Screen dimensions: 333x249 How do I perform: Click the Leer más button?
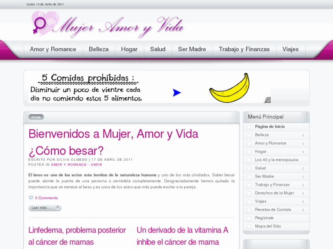pyautogui.click(x=45, y=208)
